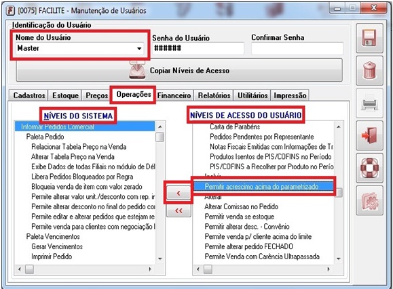Click the Senha do Usuário password field
393x289 pixels.
pyautogui.click(x=198, y=48)
